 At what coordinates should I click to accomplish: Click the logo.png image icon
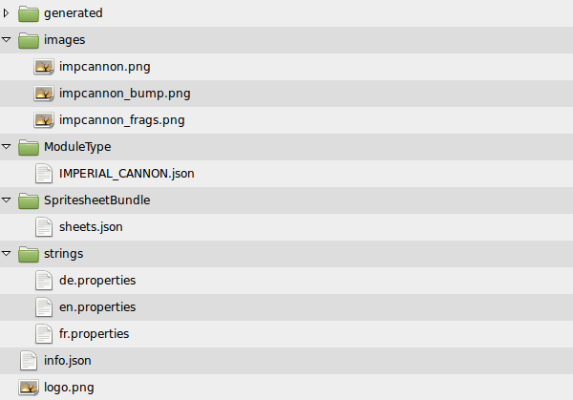29,388
